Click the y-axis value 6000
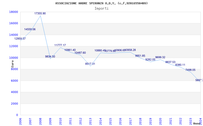The height and width of the screenshot is (126, 203). point(14,81)
